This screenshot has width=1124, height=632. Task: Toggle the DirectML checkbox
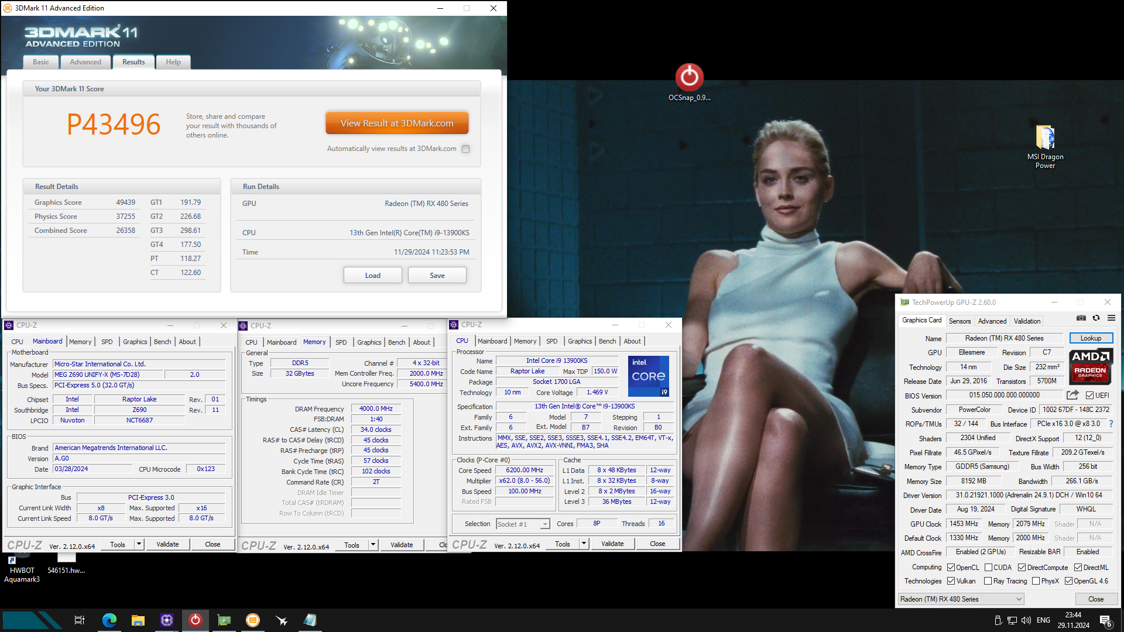pyautogui.click(x=1078, y=568)
